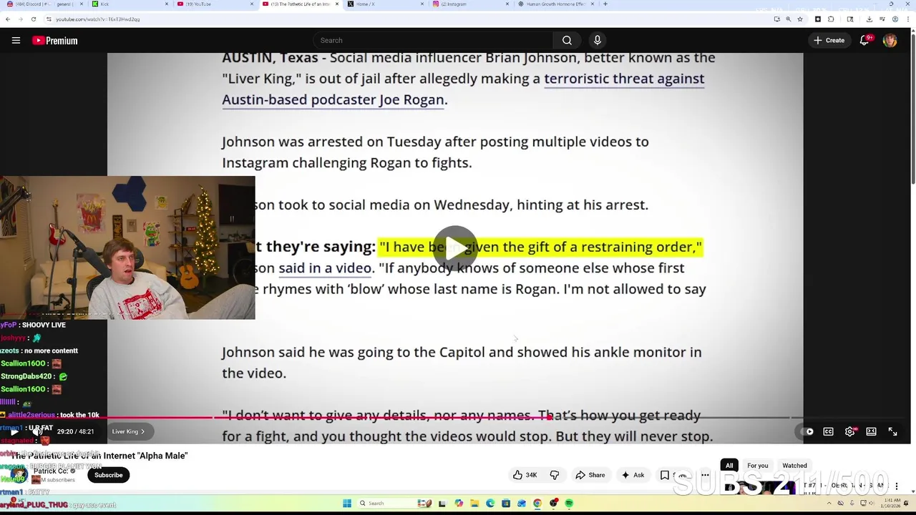Viewport: 916px width, 515px height.
Task: Share the video
Action: click(590, 475)
